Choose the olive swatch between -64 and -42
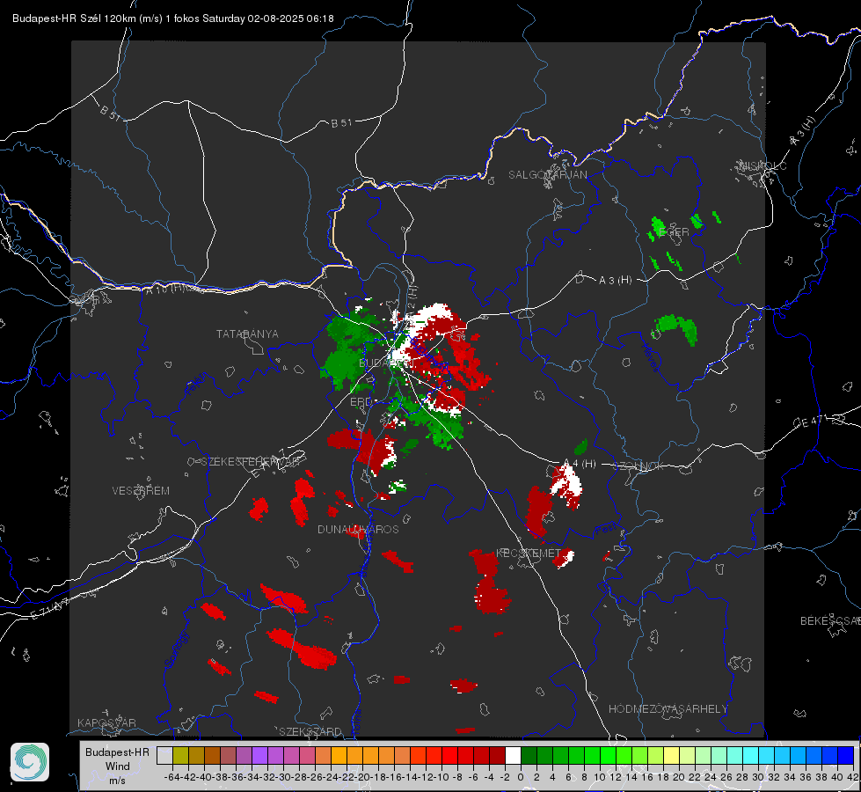 pos(180,756)
